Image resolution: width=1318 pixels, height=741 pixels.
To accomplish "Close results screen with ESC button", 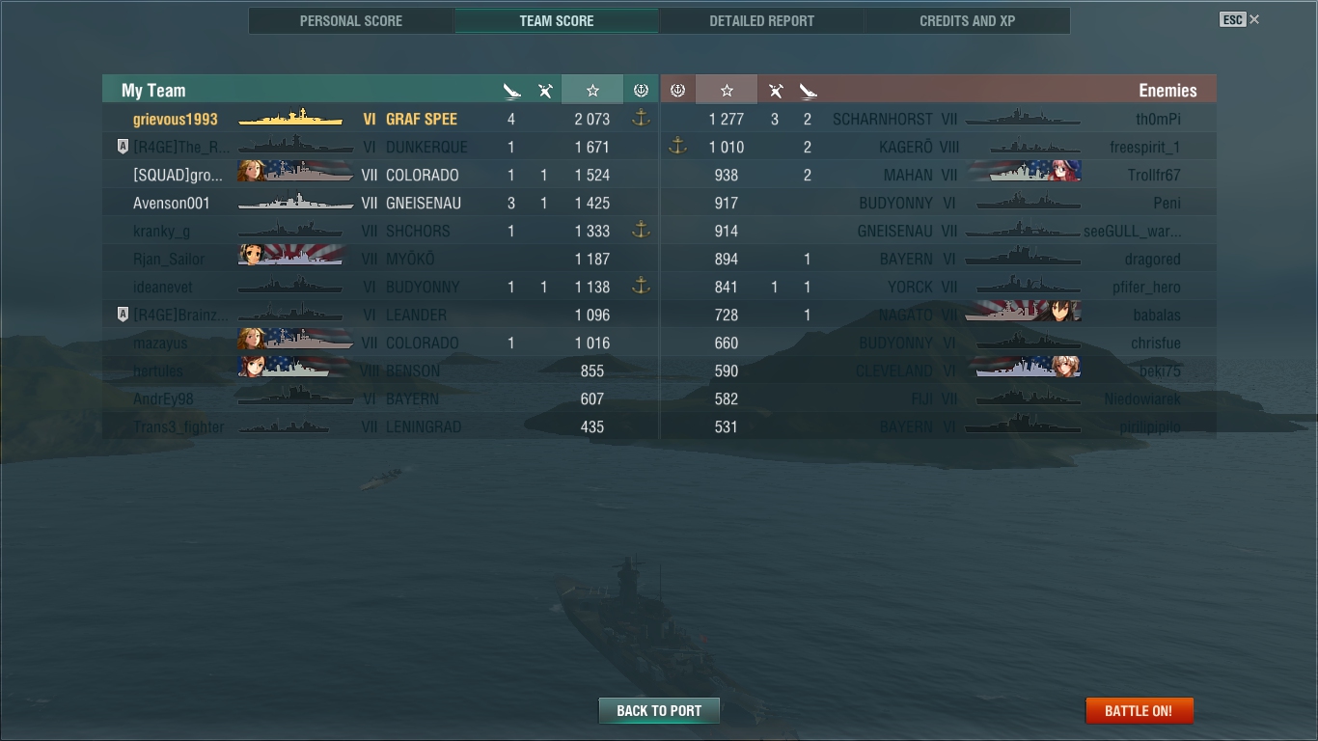I will (1239, 19).
